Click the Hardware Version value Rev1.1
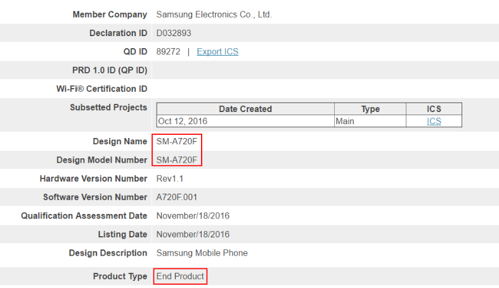Image resolution: width=499 pixels, height=288 pixels. [x=170, y=178]
